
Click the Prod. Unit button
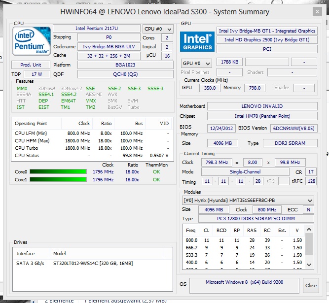pos(31,65)
